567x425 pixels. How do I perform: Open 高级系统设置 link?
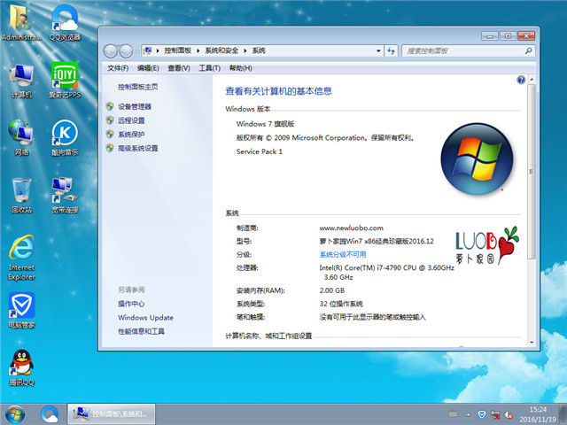[138, 148]
